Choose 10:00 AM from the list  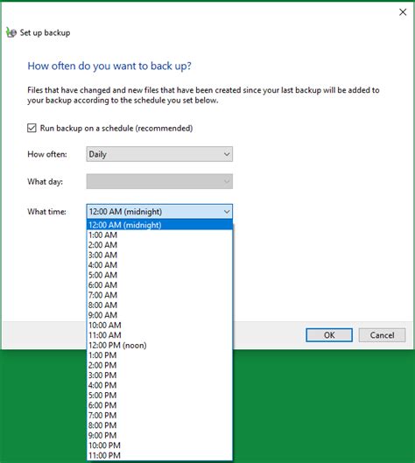coord(159,326)
